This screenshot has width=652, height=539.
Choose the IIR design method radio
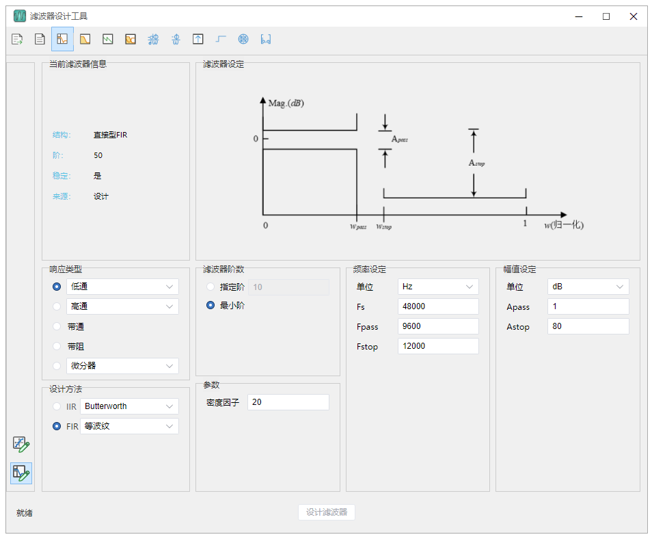(57, 406)
